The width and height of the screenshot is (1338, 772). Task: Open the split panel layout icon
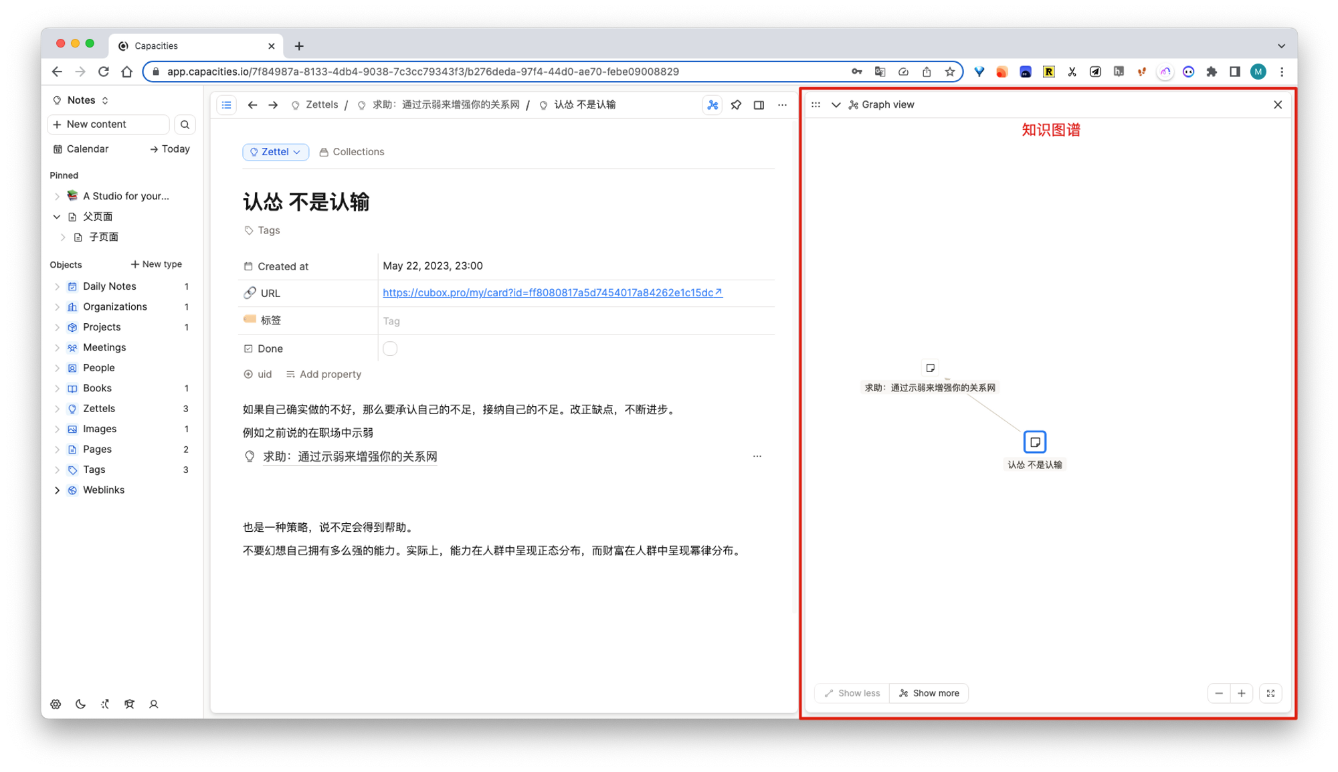(759, 105)
